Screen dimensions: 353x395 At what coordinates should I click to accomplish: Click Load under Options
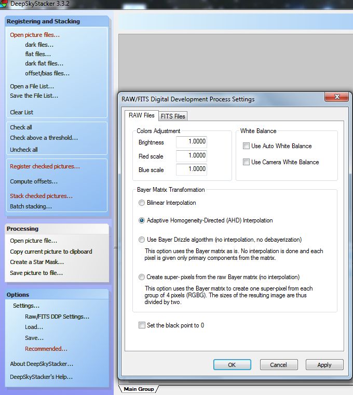pos(34,327)
